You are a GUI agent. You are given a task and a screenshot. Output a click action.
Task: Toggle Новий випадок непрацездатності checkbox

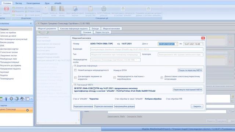click(75, 70)
